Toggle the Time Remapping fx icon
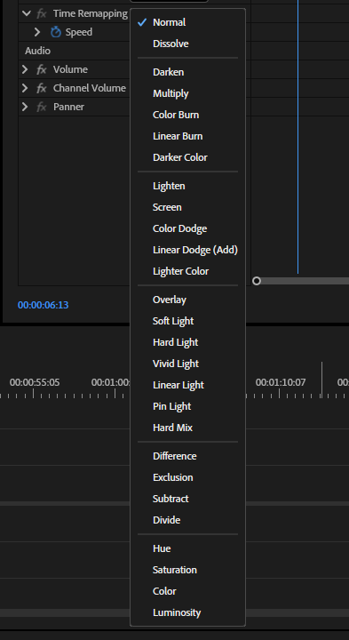The height and width of the screenshot is (640, 349). click(41, 13)
